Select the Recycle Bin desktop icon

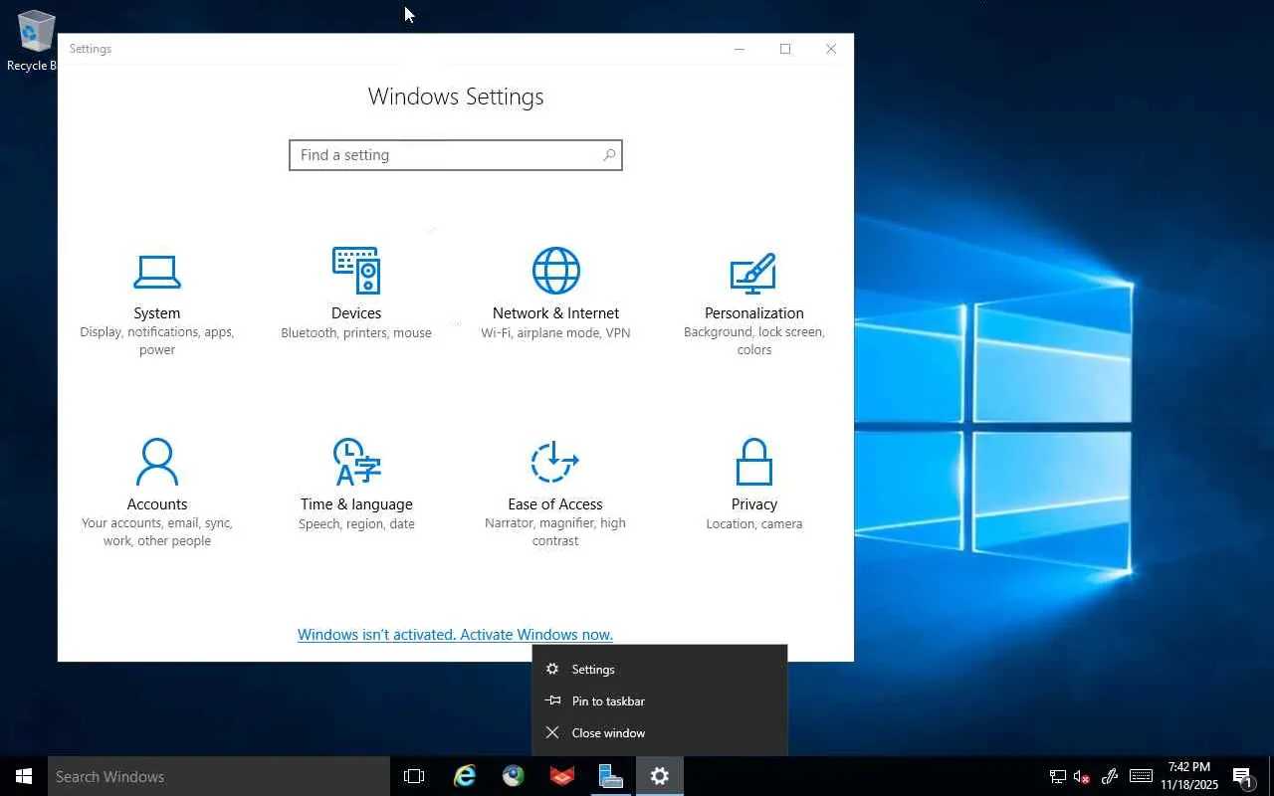pos(34,42)
